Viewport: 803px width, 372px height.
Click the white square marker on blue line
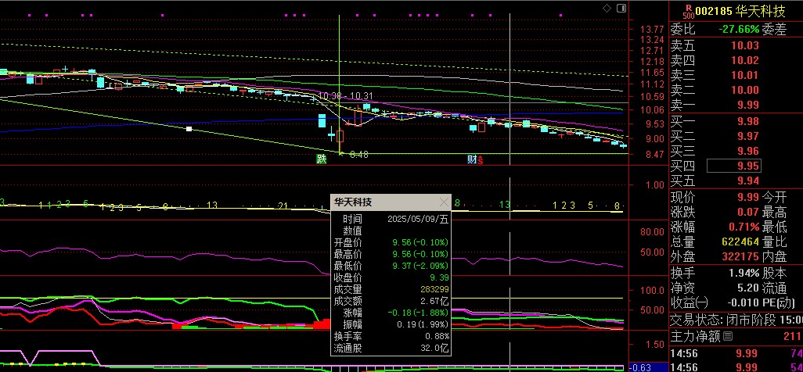189,129
